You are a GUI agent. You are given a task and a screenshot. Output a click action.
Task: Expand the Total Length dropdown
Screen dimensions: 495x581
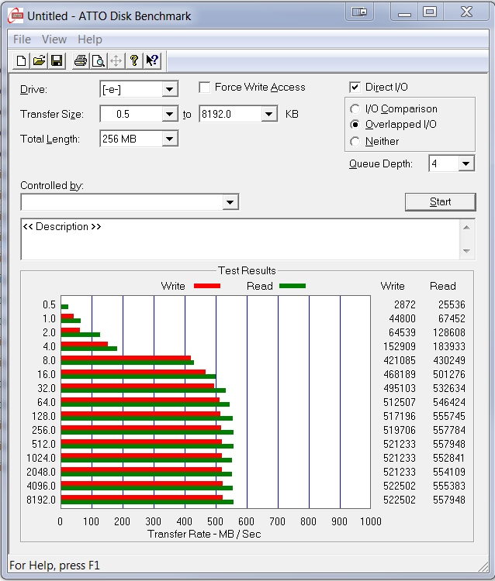[x=170, y=139]
